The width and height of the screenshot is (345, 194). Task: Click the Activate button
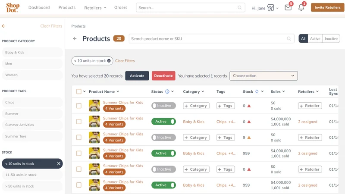(x=137, y=76)
